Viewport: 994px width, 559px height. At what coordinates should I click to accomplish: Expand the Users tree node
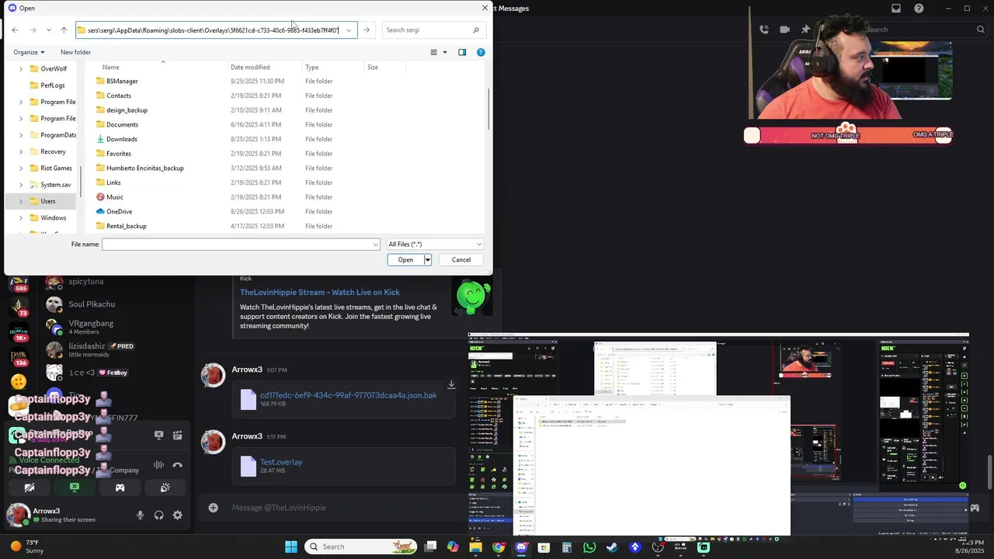21,201
